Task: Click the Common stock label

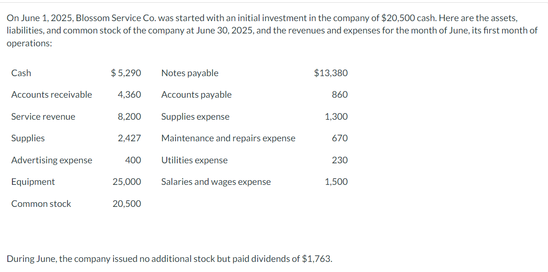Action: coord(41,204)
